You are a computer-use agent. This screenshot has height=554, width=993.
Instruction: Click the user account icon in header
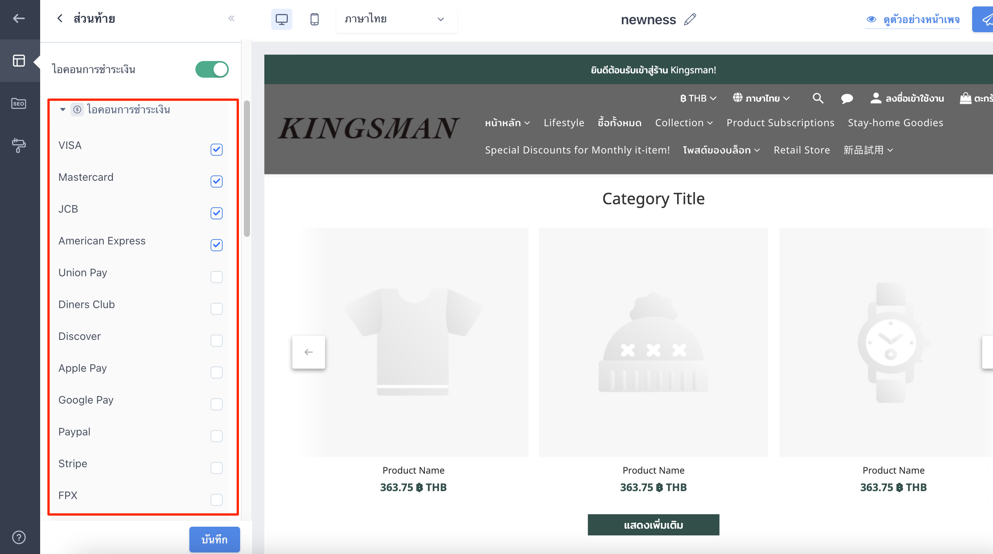pyautogui.click(x=876, y=98)
